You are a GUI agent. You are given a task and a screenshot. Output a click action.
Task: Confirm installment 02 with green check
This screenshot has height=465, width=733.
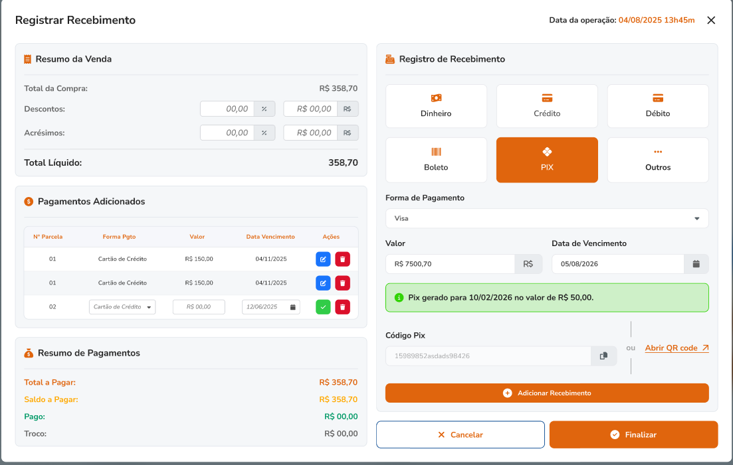coord(322,307)
